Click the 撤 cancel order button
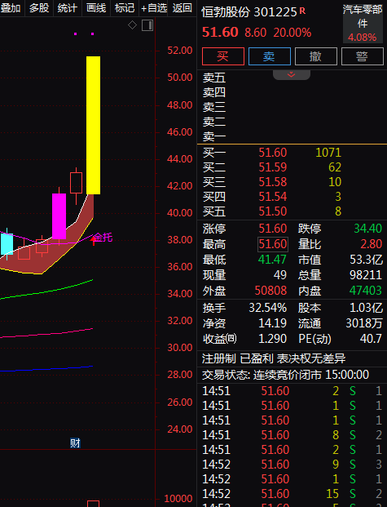The width and height of the screenshot is (387, 507). tap(316, 56)
